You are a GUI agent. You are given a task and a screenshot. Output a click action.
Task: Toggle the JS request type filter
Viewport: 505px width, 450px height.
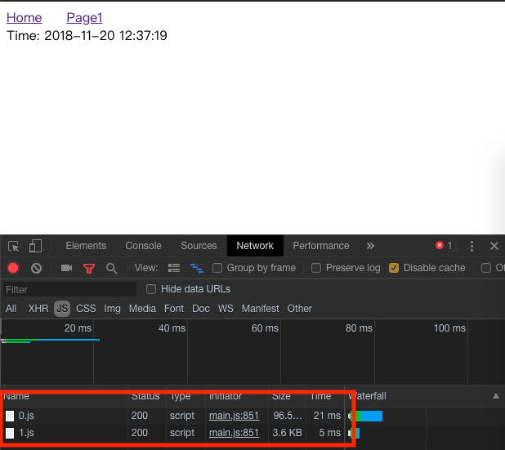[62, 309]
